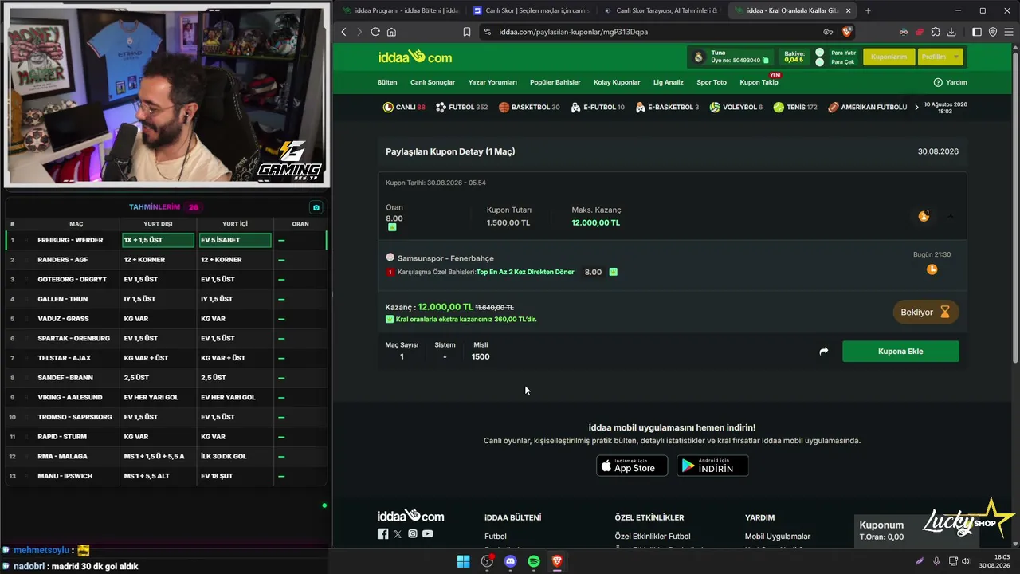Switch to Canlı Skor Tarayıcısı tab
The image size is (1020, 574).
click(661, 10)
